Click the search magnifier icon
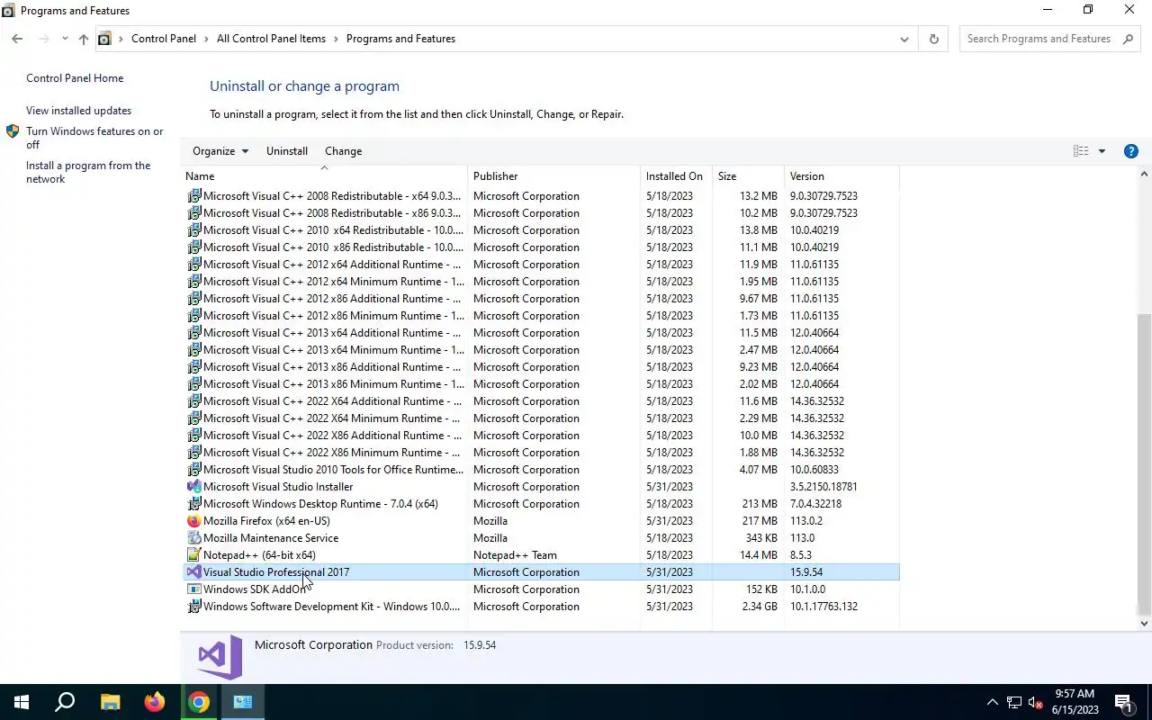This screenshot has width=1152, height=720. point(1129,39)
